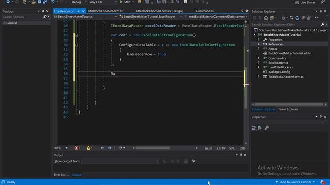Image resolution: width=330 pixels, height=185 pixels.
Task: Click the feedback person icon top right
Action: point(323,2)
